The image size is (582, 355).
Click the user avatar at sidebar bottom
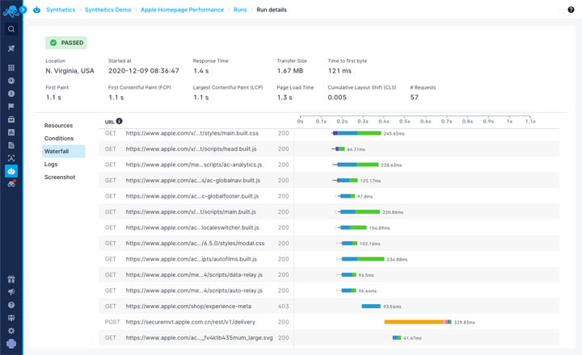(x=11, y=344)
